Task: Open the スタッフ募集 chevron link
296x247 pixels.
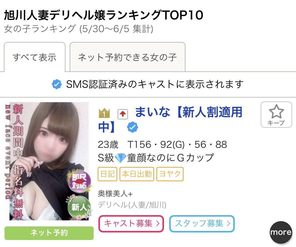Action: [x=202, y=224]
